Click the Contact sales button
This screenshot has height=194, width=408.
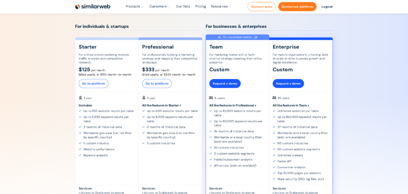click(x=261, y=6)
